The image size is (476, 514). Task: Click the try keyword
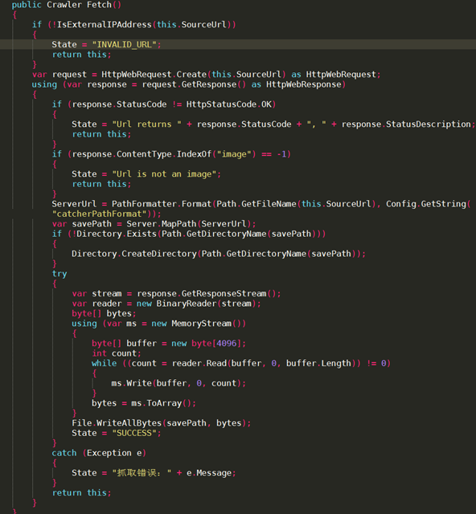tap(59, 274)
